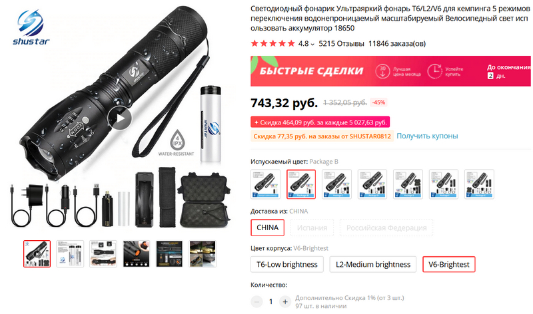533x314 pixels.
Task: Play the product video on main image
Action: (120, 118)
